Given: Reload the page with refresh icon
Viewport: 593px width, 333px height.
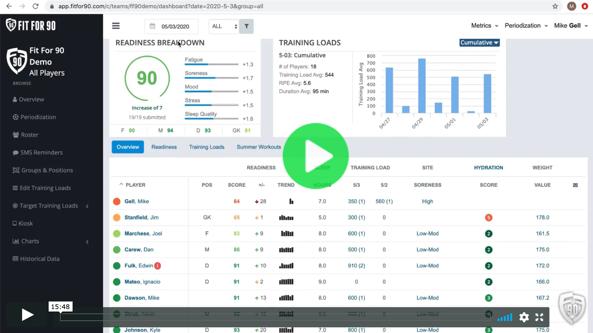Looking at the screenshot, I should coord(35,6).
